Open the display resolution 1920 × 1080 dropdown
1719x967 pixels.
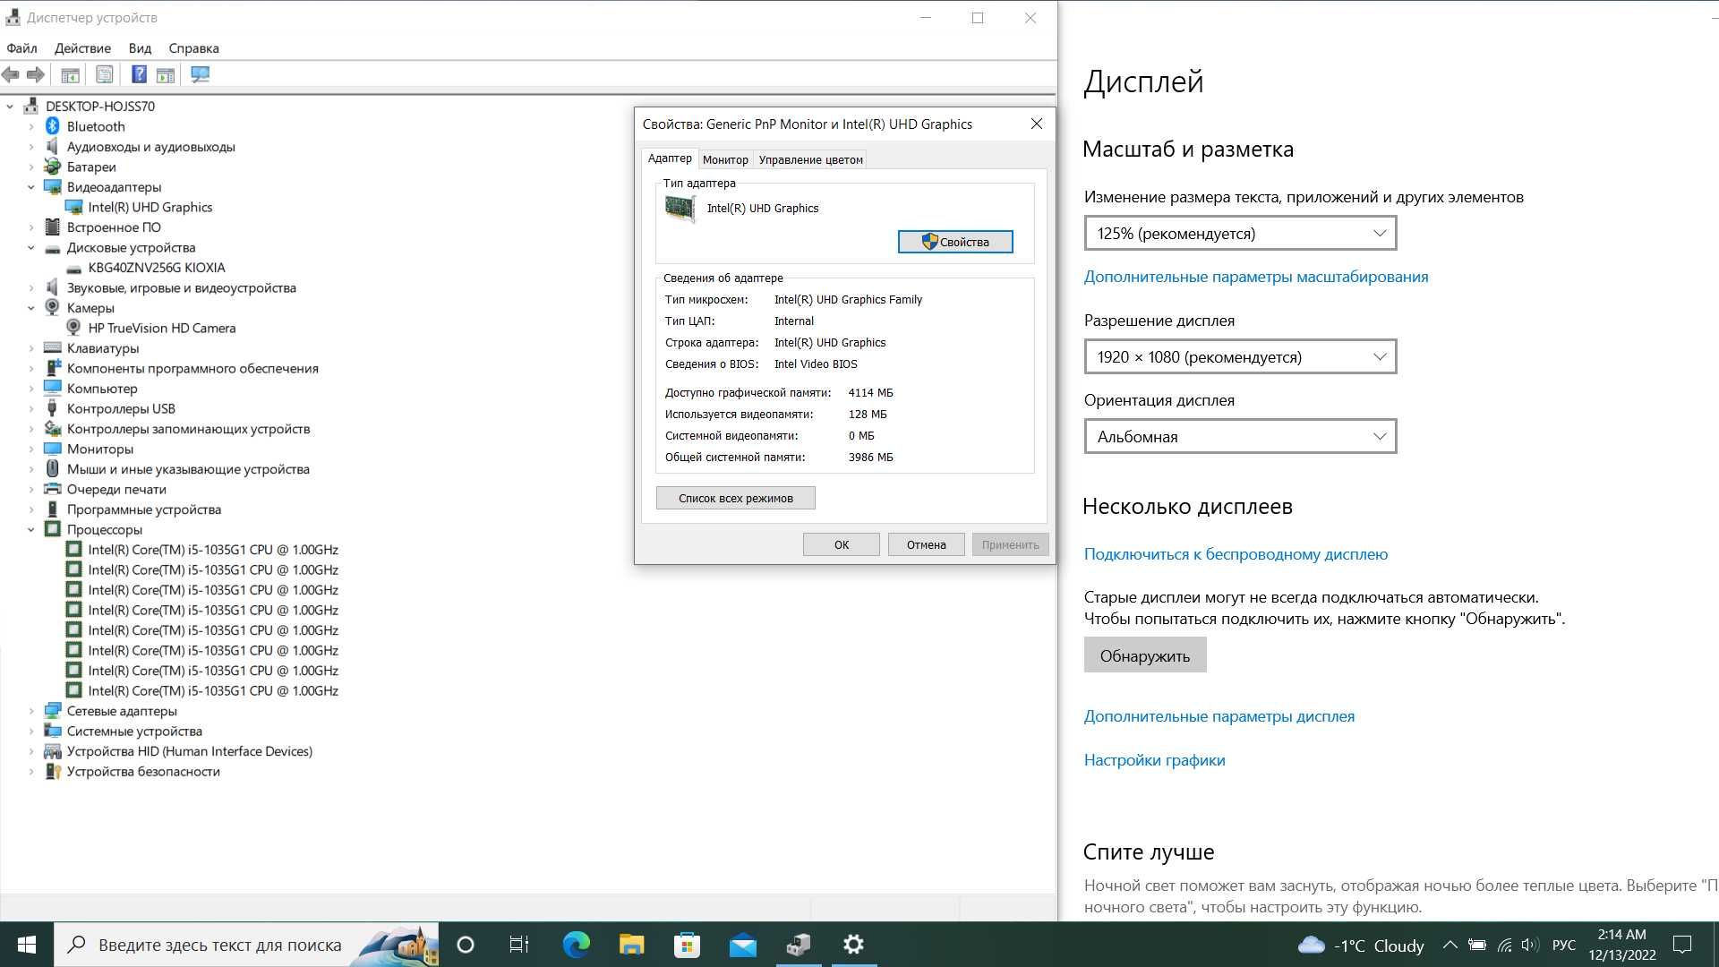pyautogui.click(x=1240, y=357)
